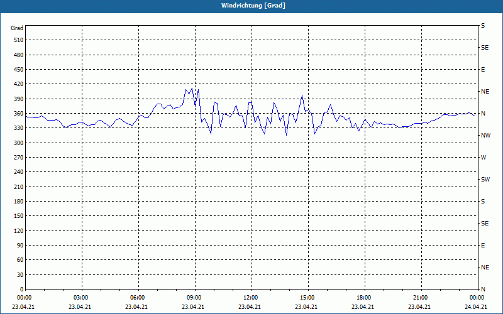Click the 270 y-axis tick label
Image resolution: width=503 pixels, height=314 pixels.
pos(19,158)
